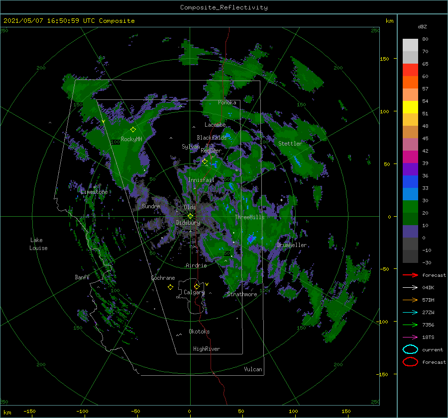Click the Composite_Reflectivity title text
This screenshot has width=448, height=418.
(224, 7)
